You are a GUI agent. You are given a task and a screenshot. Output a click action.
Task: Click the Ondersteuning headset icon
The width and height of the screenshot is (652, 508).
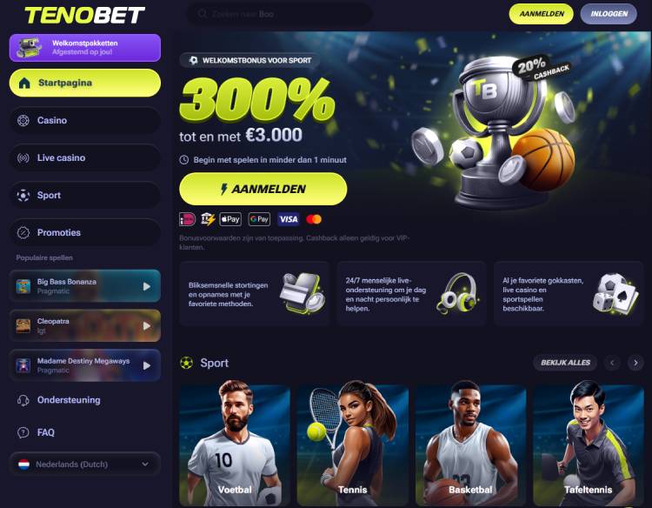click(x=23, y=400)
